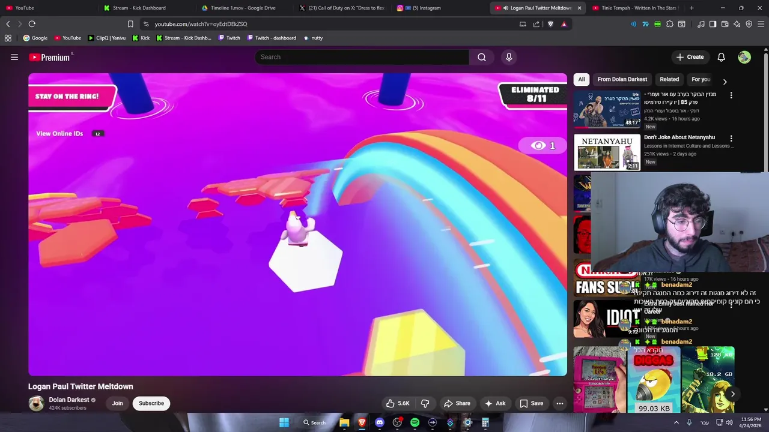Click the address bar URL
Viewport: 769px width, 432px height.
tap(201, 24)
